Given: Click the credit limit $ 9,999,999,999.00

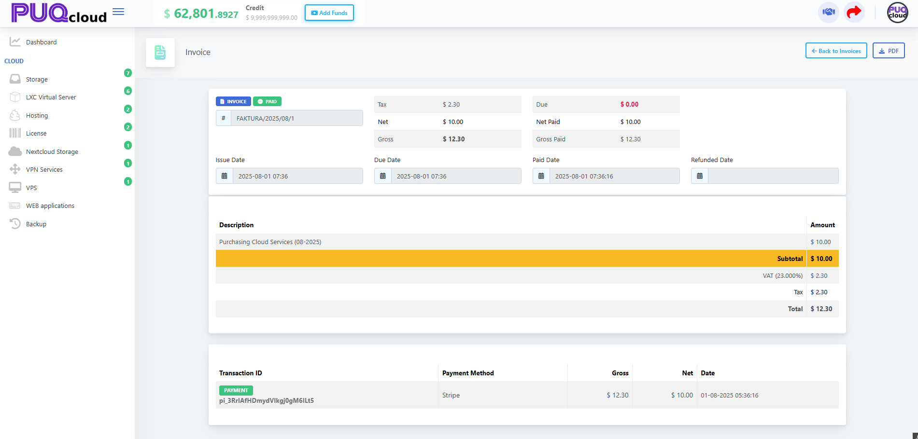Looking at the screenshot, I should pos(271,18).
